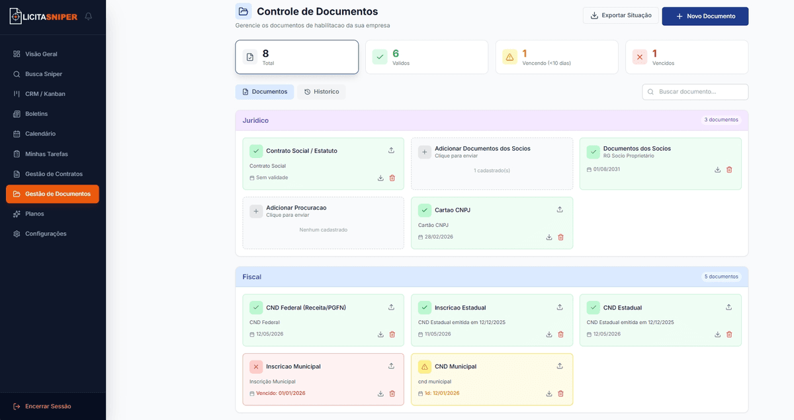Screen dimensions: 794x420
Task: Upload a replacement for CND Federal (Receita/PGFN)
Action: click(x=391, y=307)
